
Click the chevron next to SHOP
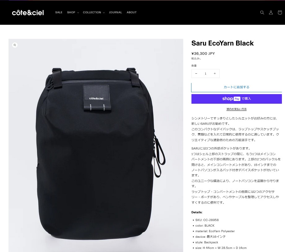(78, 12)
